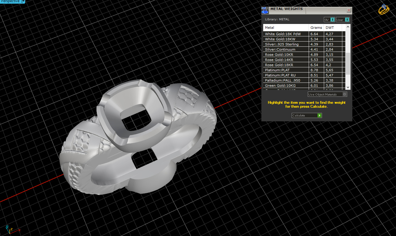Select the Platinum:PLAT row
This screenshot has width=396, height=236.
point(304,70)
